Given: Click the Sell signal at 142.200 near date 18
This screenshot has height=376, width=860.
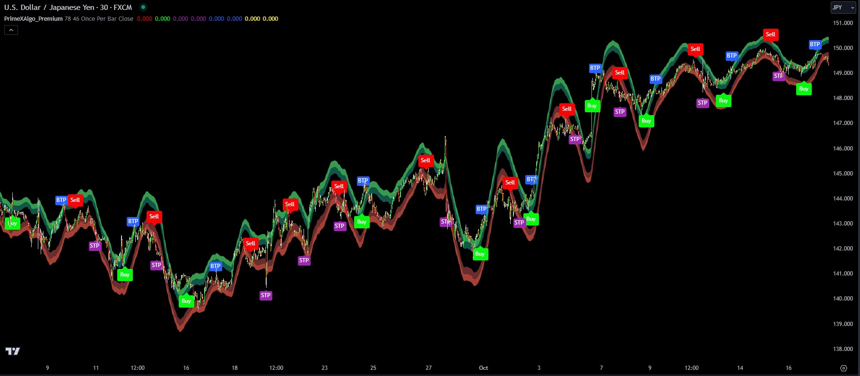Looking at the screenshot, I should pos(251,244).
